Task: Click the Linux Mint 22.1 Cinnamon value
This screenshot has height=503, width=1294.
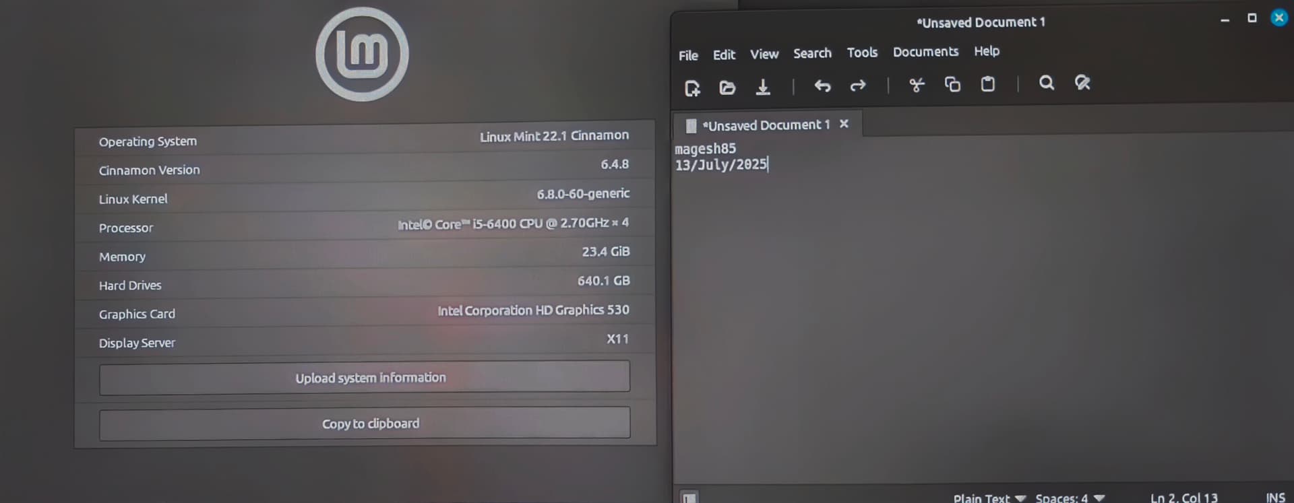Action: click(554, 136)
